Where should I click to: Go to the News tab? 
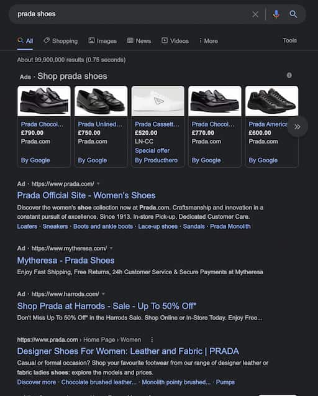139,41
